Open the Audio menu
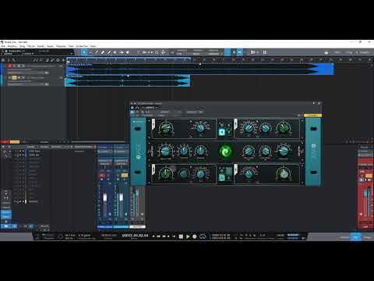 click(x=50, y=46)
